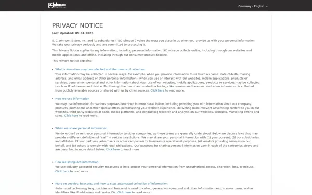Image resolution: width=312 pixels, height=195 pixels.
Task: Click the PRIVACY NOTICE heading
Action: pyautogui.click(x=77, y=25)
